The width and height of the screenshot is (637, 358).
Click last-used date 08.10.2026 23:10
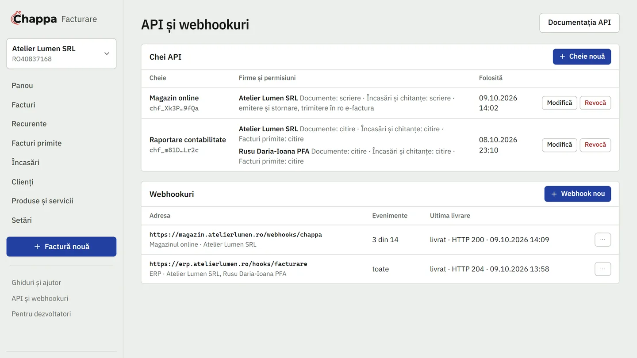pos(498,145)
